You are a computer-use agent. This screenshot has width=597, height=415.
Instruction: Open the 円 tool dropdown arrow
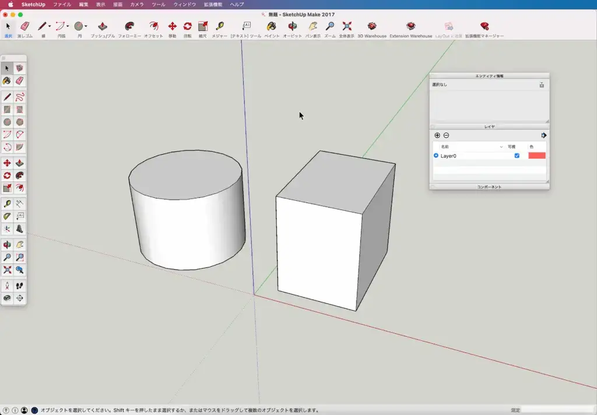(x=86, y=26)
